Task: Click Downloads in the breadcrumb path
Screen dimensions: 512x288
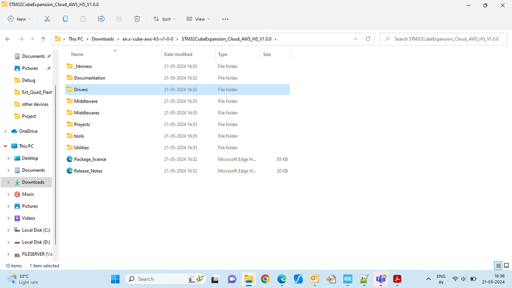Action: click(103, 39)
